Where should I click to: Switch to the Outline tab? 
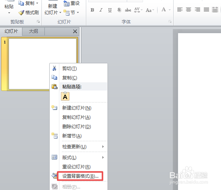click(x=33, y=31)
